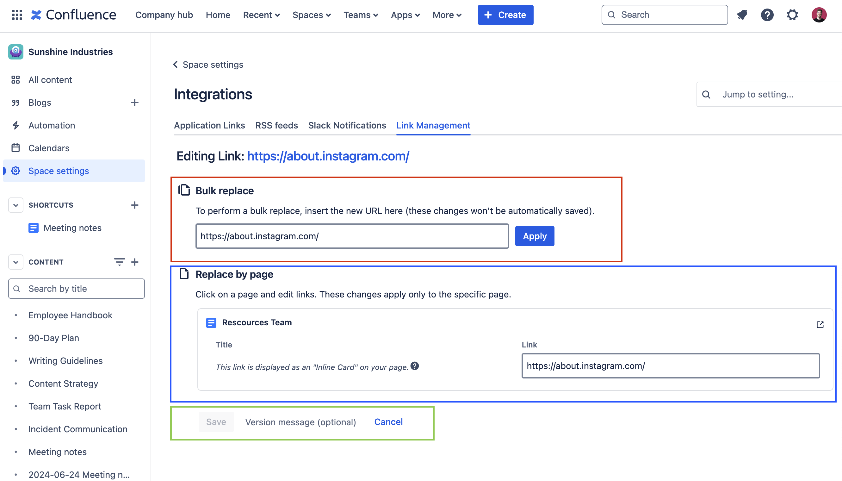Screen dimensions: 842x481
Task: Expand the Apps dropdown
Action: (x=406, y=15)
